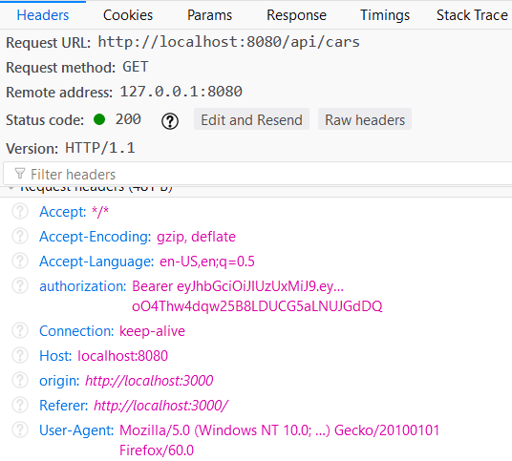Open the Response tab
The height and width of the screenshot is (461, 512).
click(x=296, y=15)
